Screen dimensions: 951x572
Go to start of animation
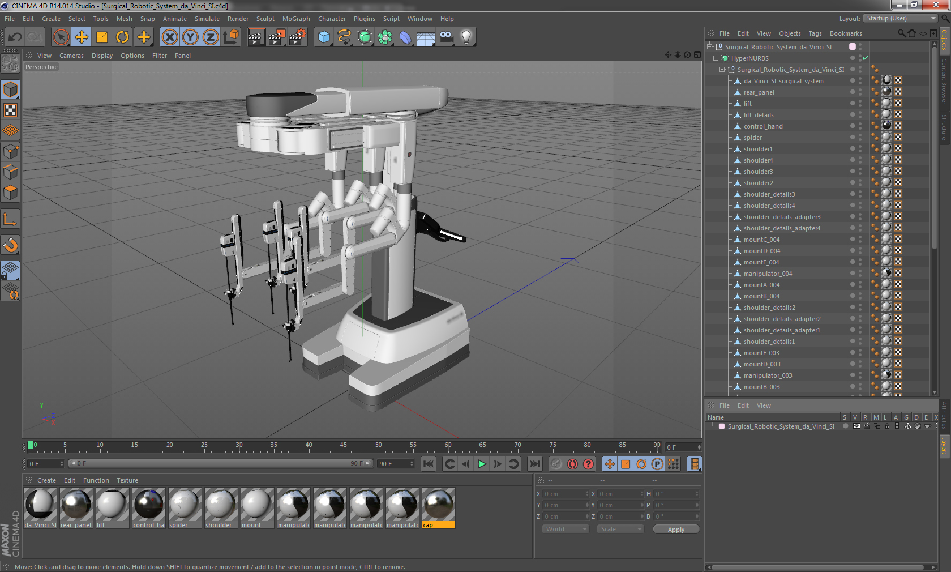pos(429,464)
